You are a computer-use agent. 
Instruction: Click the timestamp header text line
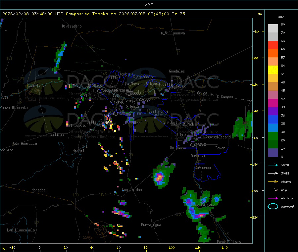93,14
